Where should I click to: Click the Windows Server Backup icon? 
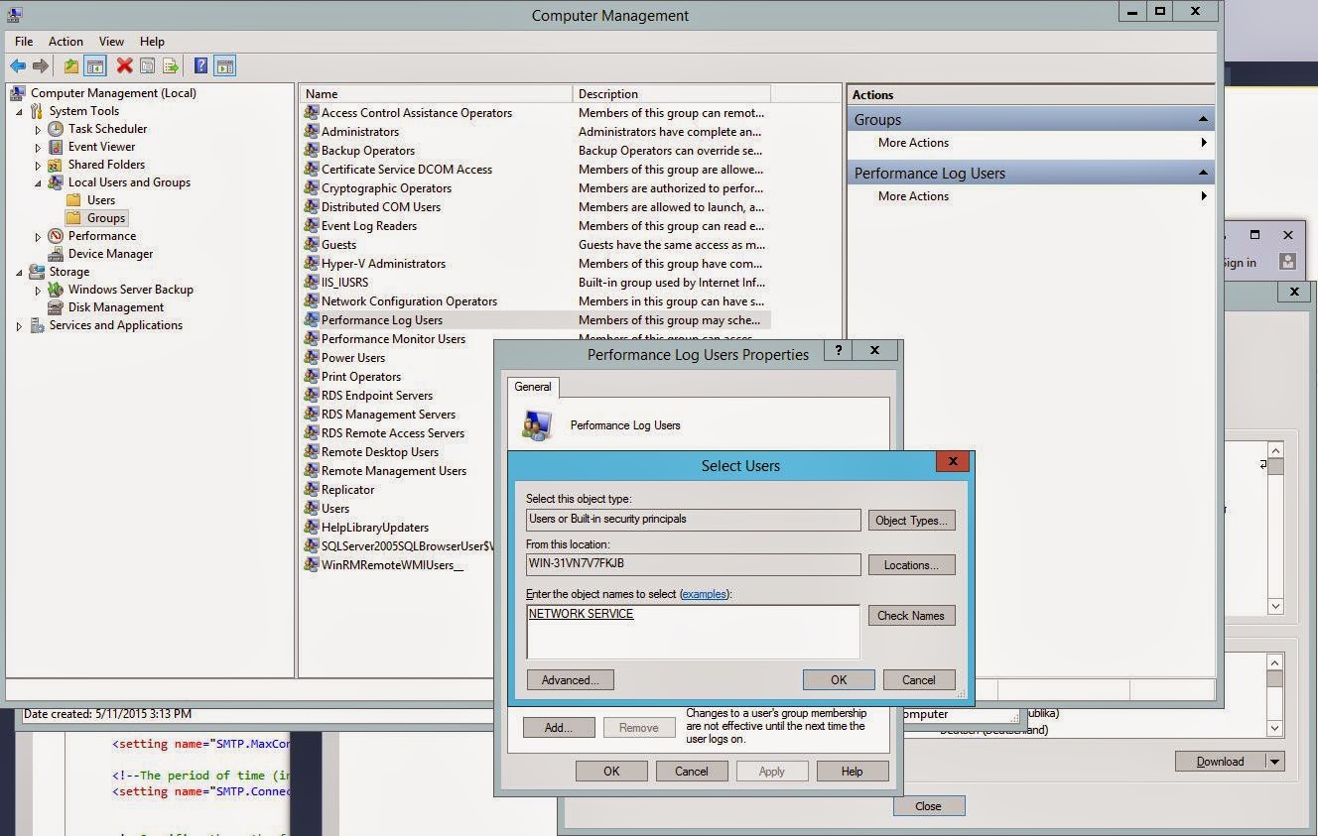coord(57,290)
